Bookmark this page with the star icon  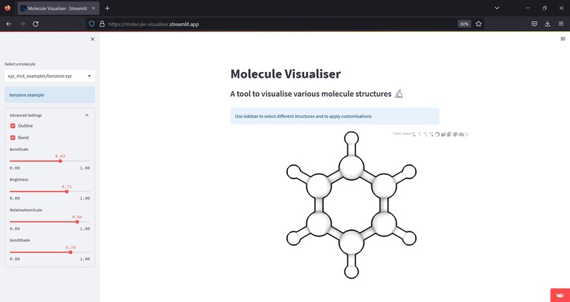[x=478, y=24]
